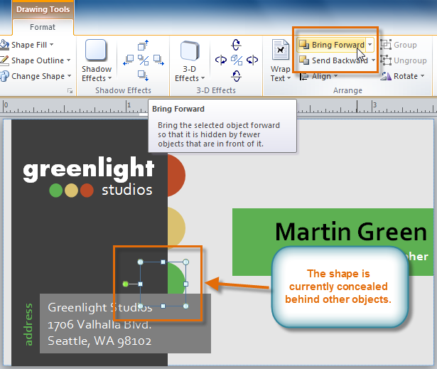Click the Martin Green name text
The image size is (437, 369).
tap(351, 232)
